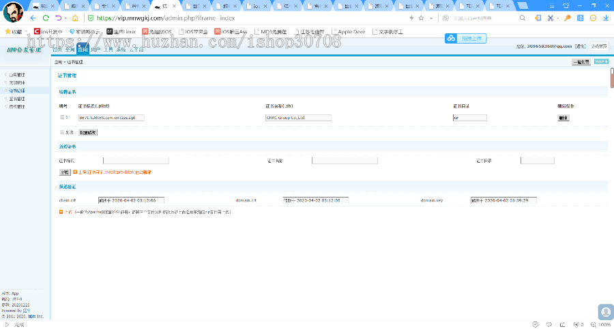The image size is (614, 329).
Task: Open the Apple Deve bookmark
Action: pos(348,31)
